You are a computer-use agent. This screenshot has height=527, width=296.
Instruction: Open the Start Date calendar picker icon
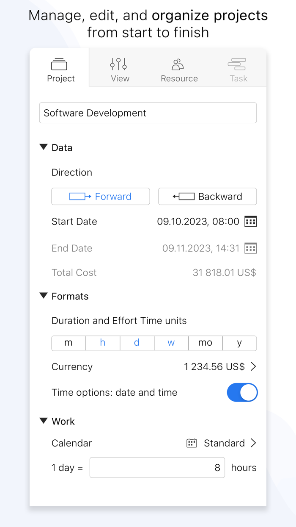251,221
